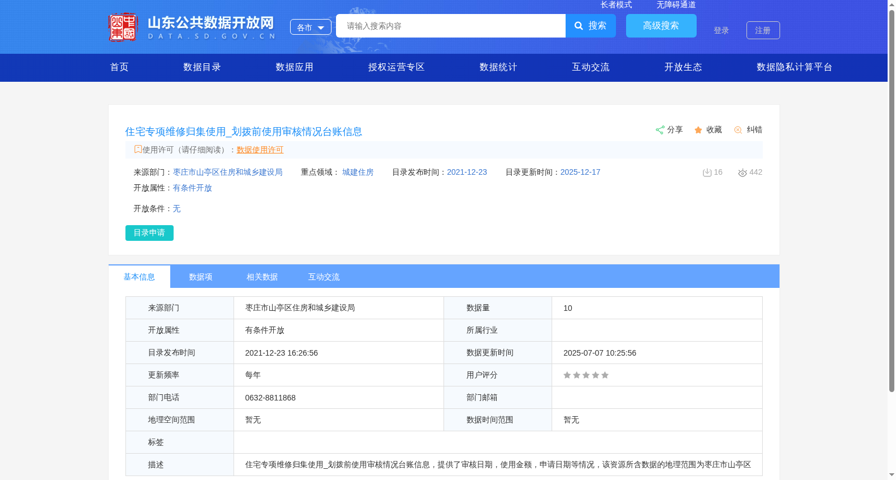Viewport: 896px width, 480px height.
Task: Click the magnifier icon in the search button
Action: point(579,26)
